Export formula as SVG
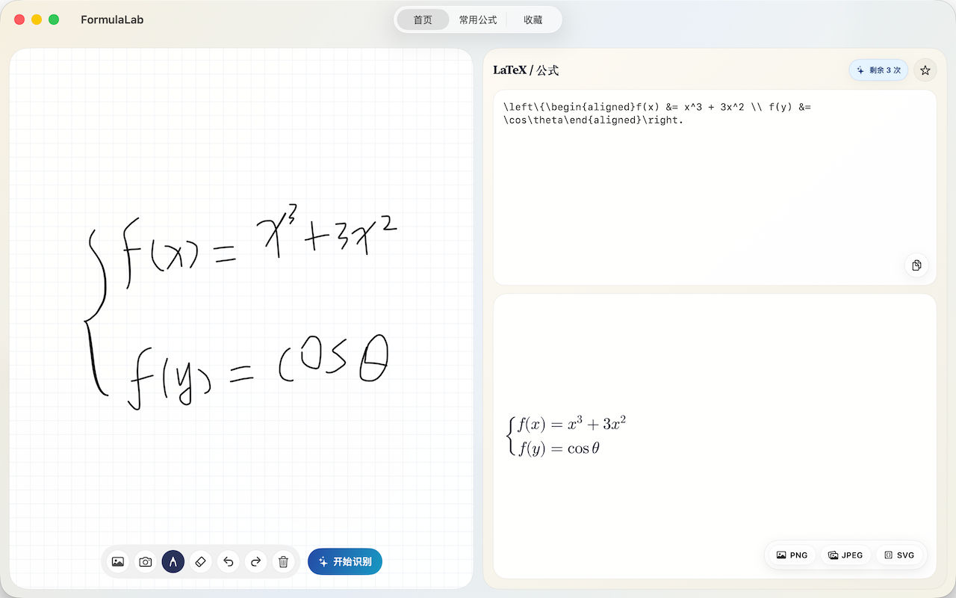Image resolution: width=956 pixels, height=598 pixels. tap(899, 555)
